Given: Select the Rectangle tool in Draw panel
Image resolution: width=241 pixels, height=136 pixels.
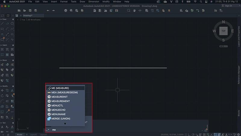Looking at the screenshot, I should [x=2, y=29].
